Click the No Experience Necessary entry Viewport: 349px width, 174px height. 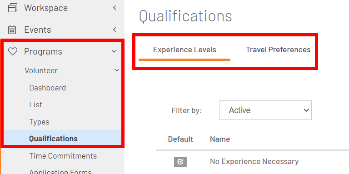click(254, 162)
